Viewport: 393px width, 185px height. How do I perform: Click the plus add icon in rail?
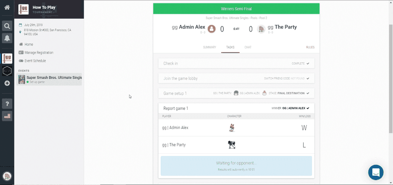[7, 83]
